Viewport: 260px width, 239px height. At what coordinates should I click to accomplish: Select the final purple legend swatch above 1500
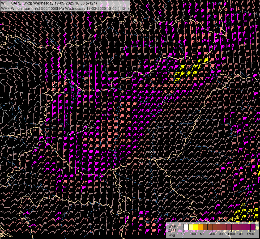(253, 227)
